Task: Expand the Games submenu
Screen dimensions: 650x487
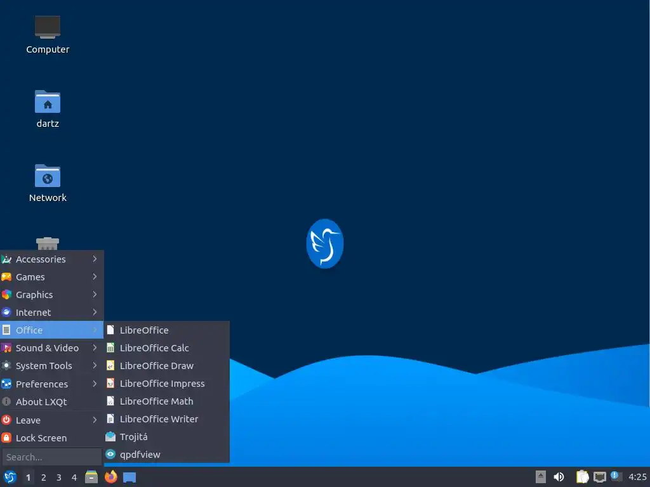Action: click(x=51, y=277)
